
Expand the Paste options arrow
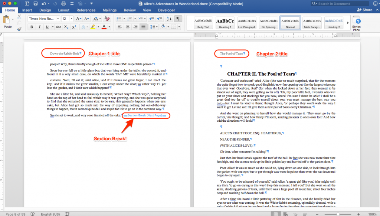[x=13, y=19]
